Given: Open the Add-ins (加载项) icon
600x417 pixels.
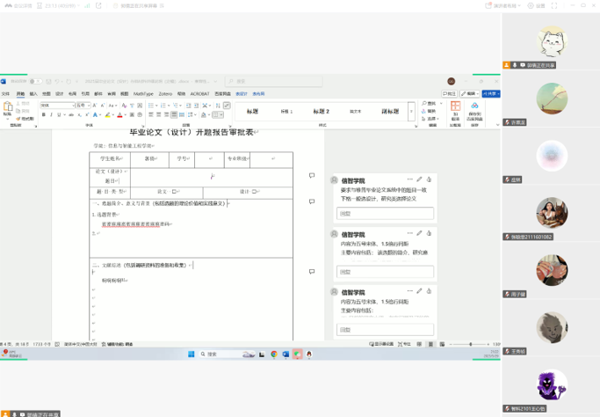Looking at the screenshot, I should tap(455, 108).
